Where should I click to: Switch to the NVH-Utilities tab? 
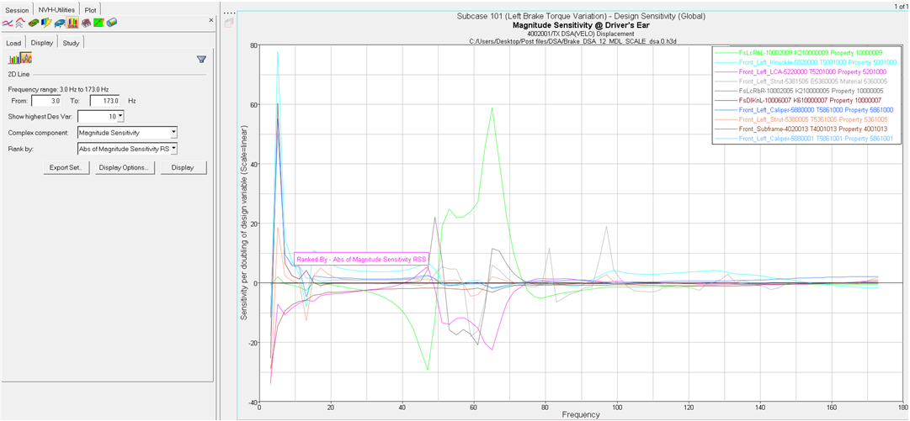(56, 10)
